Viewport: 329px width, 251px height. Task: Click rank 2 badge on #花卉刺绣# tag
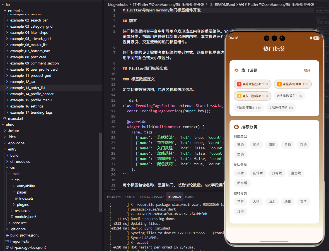point(279,84)
